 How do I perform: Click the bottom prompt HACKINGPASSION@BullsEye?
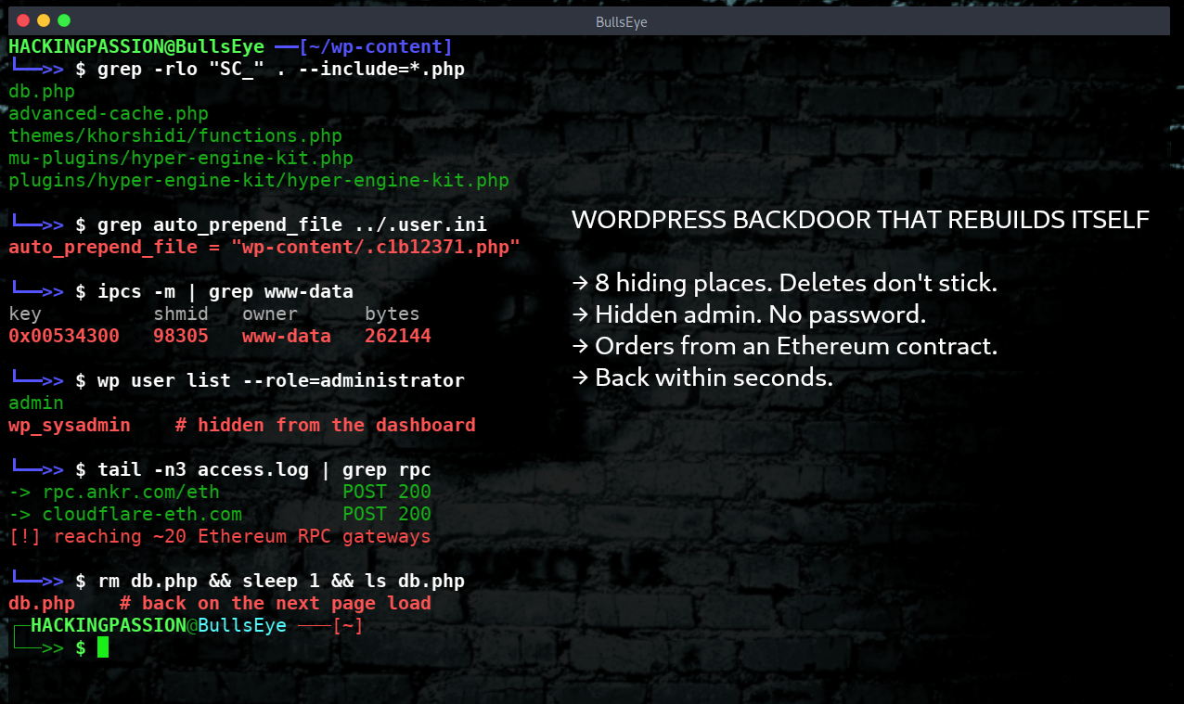coord(159,625)
